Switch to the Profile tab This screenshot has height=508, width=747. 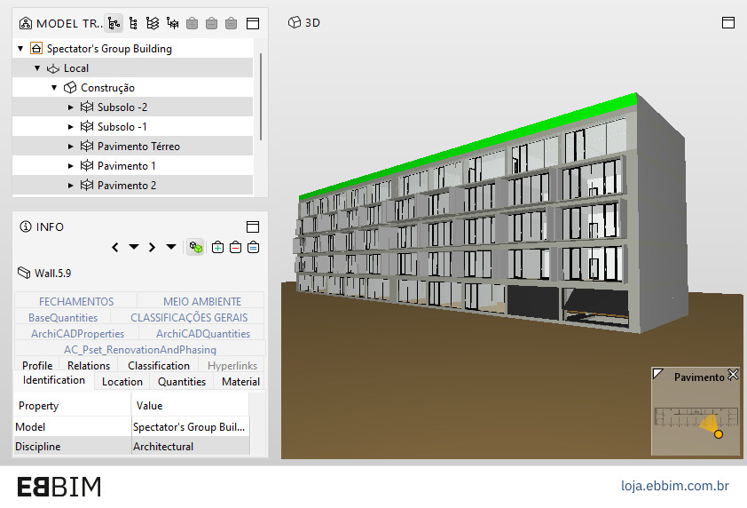coord(37,365)
